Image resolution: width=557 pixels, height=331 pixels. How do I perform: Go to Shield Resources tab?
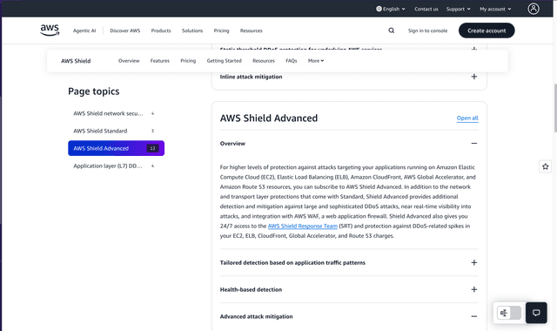264,61
